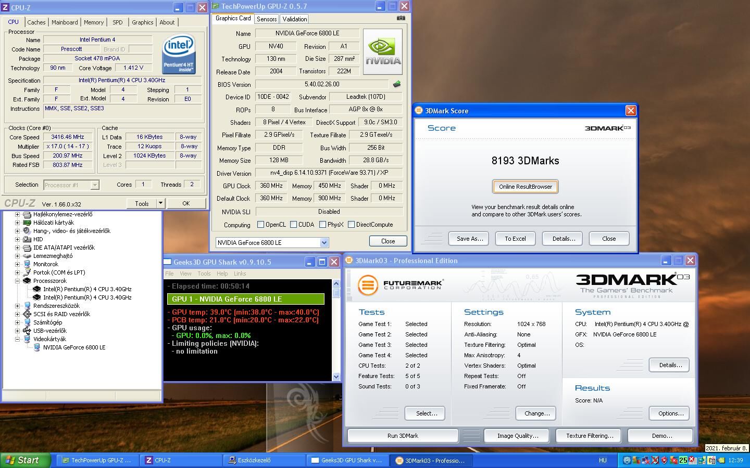Click the floppy controller icon next to Hajlékonylemez-vezérlő
The image size is (750, 468).
pyautogui.click(x=27, y=214)
